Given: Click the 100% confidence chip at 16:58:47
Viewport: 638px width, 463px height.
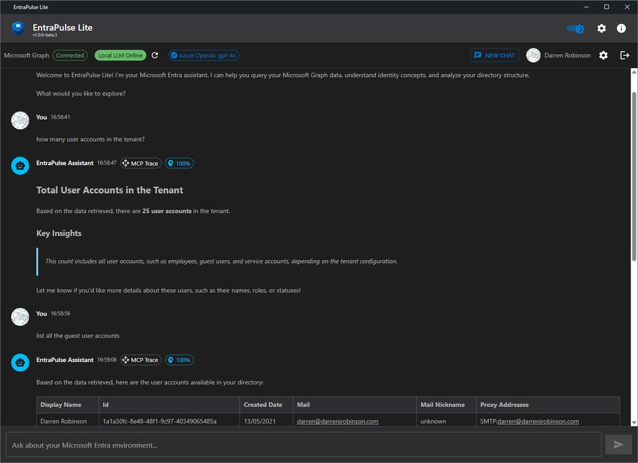Looking at the screenshot, I should pyautogui.click(x=179, y=163).
